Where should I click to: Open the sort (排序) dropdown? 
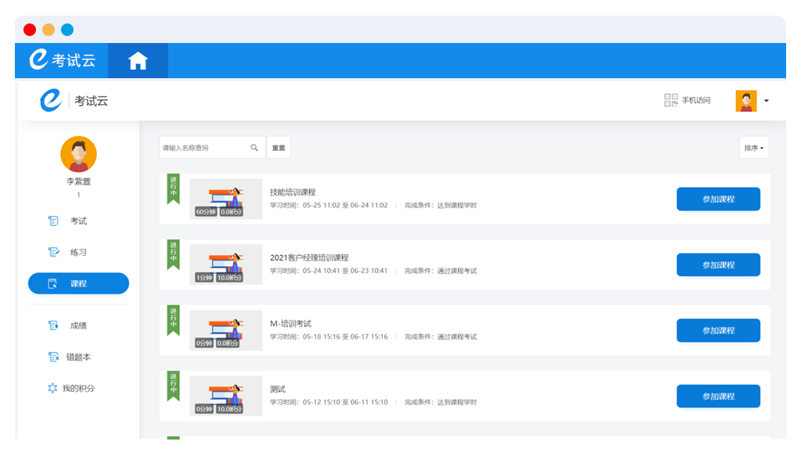[753, 148]
